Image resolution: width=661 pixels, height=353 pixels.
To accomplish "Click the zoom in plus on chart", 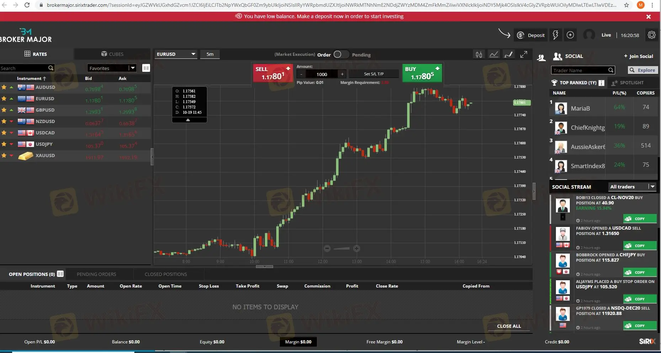I will pos(356,248).
